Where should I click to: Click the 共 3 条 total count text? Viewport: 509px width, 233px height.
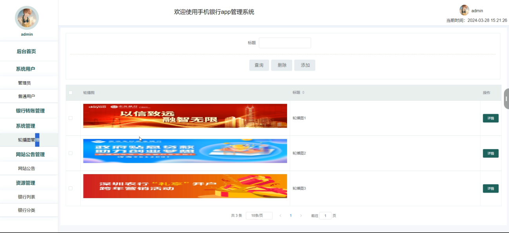236,216
